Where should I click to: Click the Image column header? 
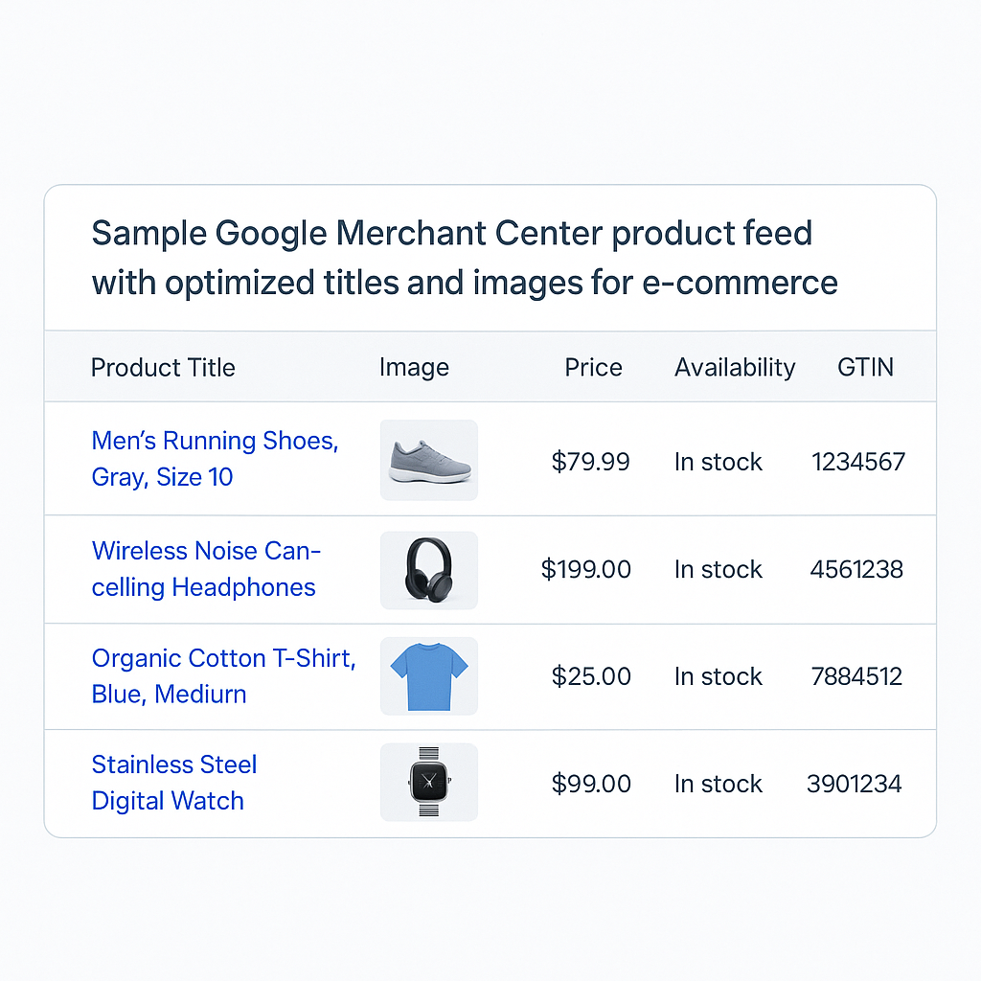(414, 367)
